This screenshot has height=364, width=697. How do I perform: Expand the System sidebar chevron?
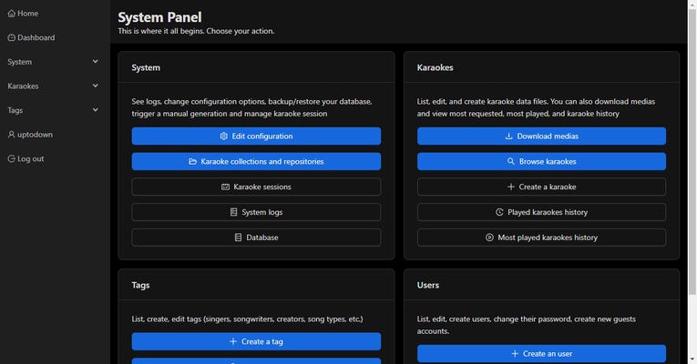tap(96, 62)
